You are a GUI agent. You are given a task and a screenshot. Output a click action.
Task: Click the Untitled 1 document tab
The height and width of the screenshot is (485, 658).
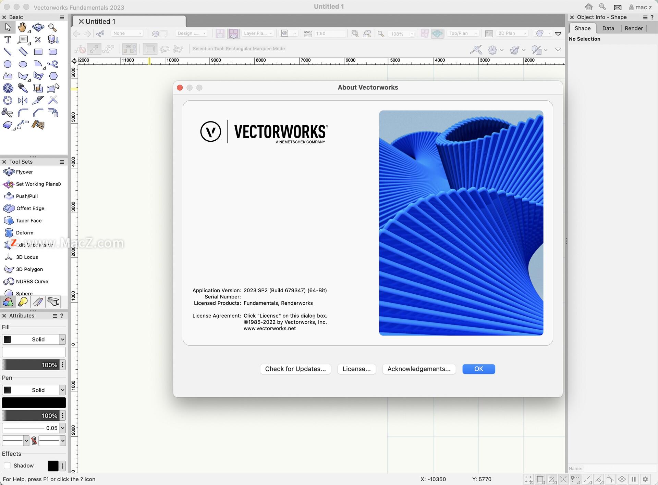[x=100, y=21]
